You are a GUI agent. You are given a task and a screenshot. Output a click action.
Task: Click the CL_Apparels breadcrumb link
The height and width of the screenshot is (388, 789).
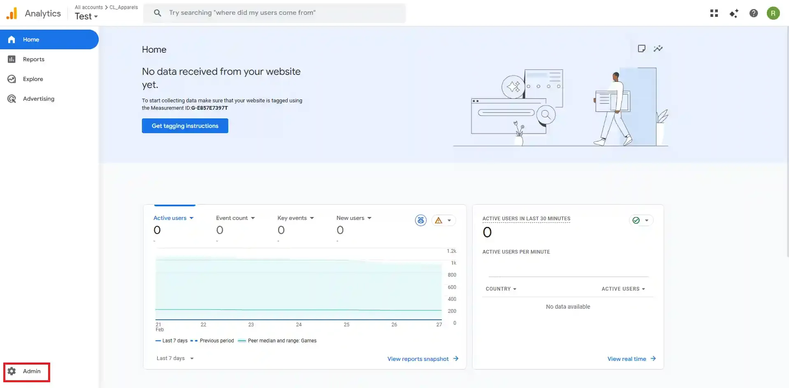coord(123,7)
